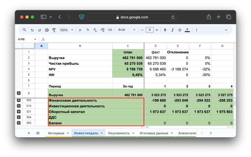Click the decrease decimal places icon

click(x=95, y=30)
